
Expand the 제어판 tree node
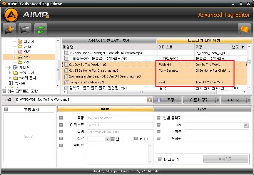pos(10,67)
